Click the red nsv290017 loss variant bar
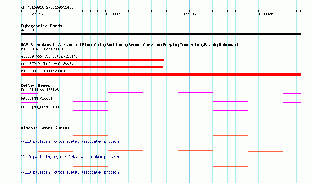 [161, 75]
